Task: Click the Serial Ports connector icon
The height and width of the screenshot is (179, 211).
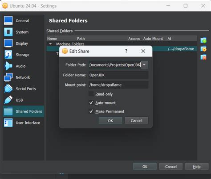Action: point(8,88)
